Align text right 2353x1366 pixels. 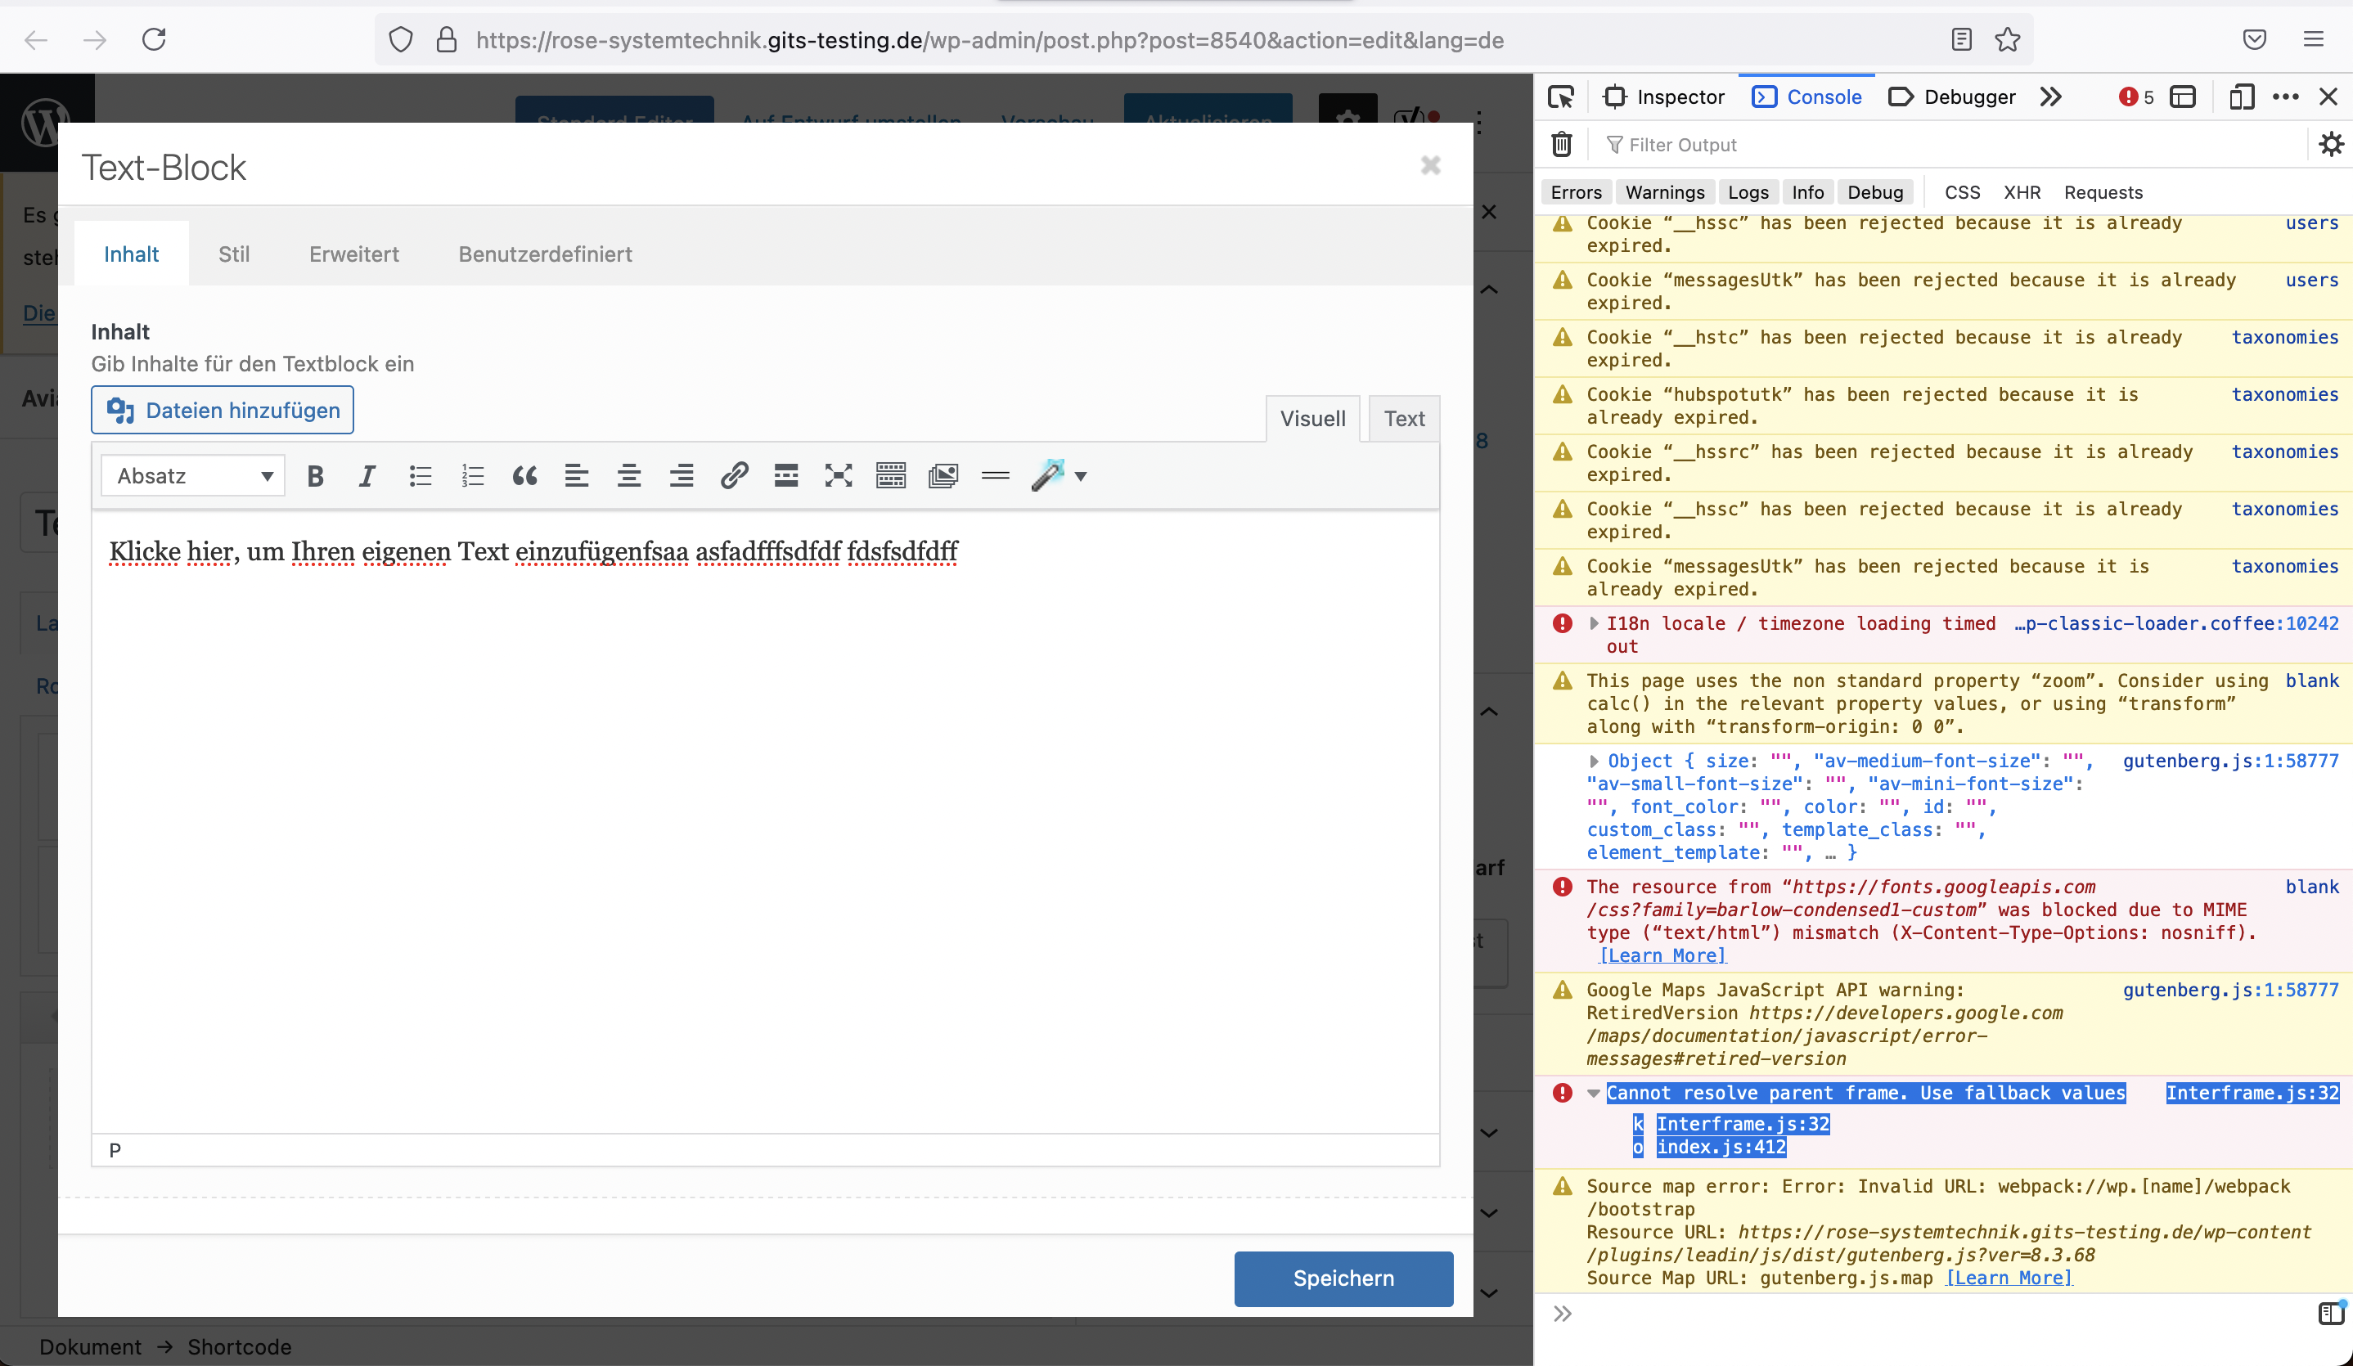[x=682, y=476]
